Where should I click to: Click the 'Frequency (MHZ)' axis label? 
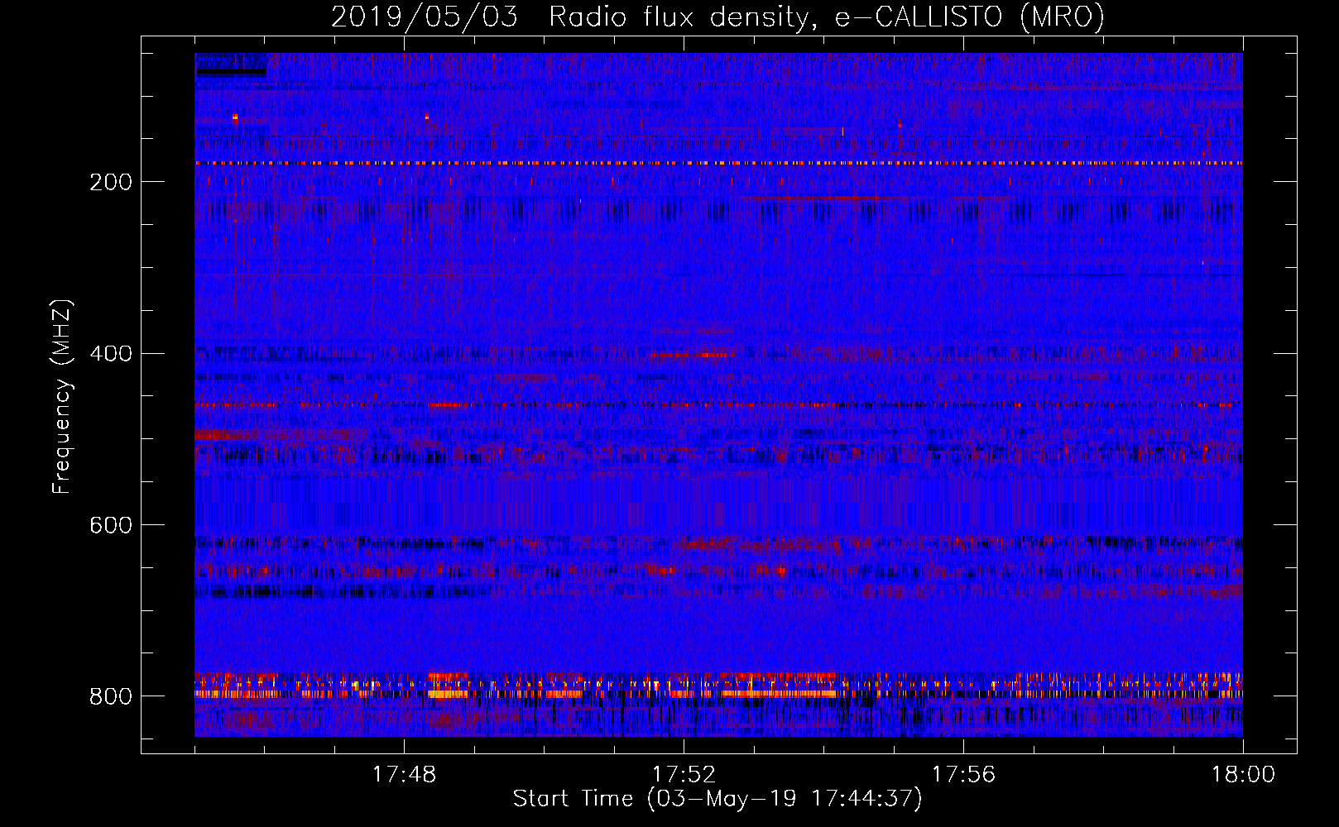coord(62,396)
